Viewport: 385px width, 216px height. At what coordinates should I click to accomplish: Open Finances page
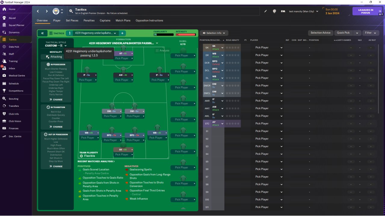(14, 128)
